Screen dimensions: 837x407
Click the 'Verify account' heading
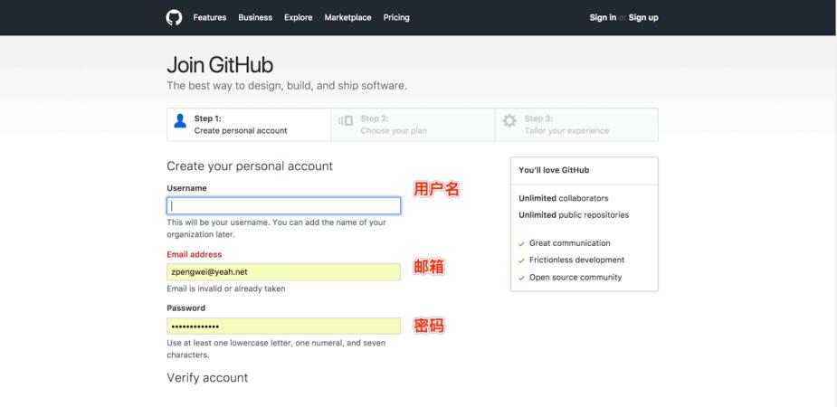[x=207, y=378]
